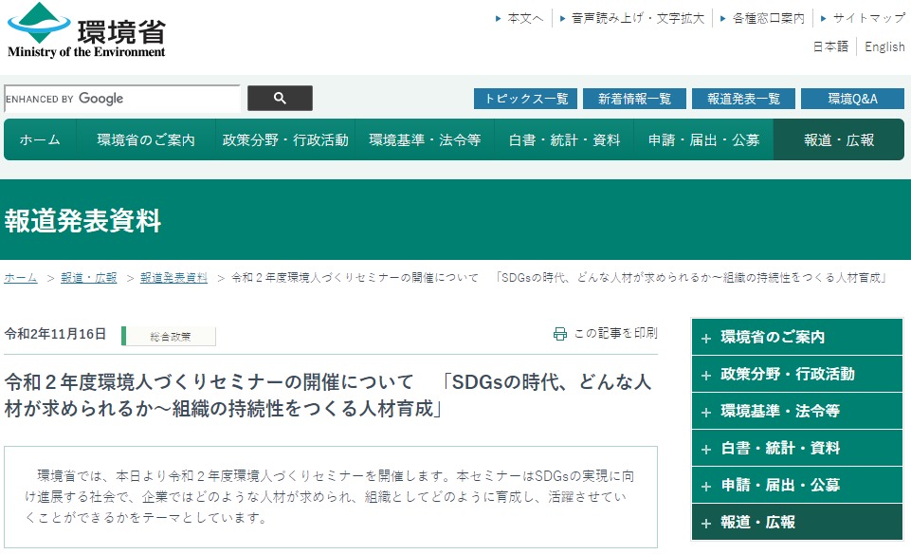This screenshot has width=911, height=554.
Task: Click 報道発表資料 in the breadcrumb
Action: click(x=173, y=278)
